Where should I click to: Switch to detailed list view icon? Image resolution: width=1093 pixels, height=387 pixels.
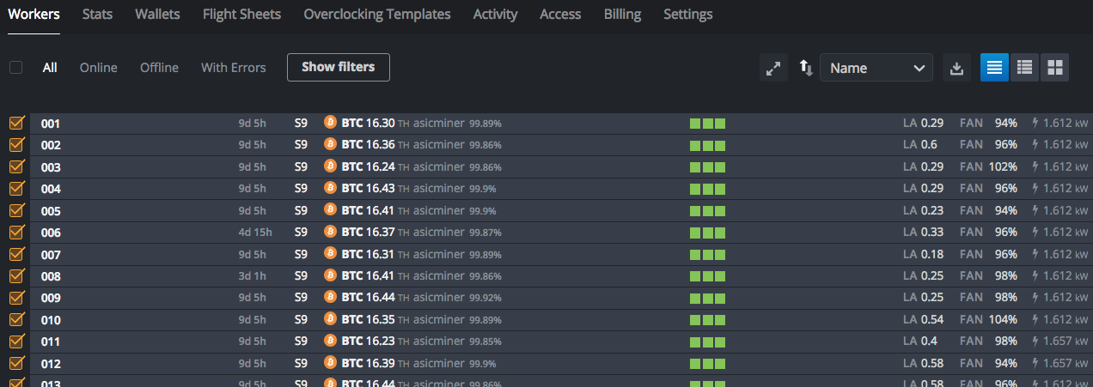(1024, 68)
